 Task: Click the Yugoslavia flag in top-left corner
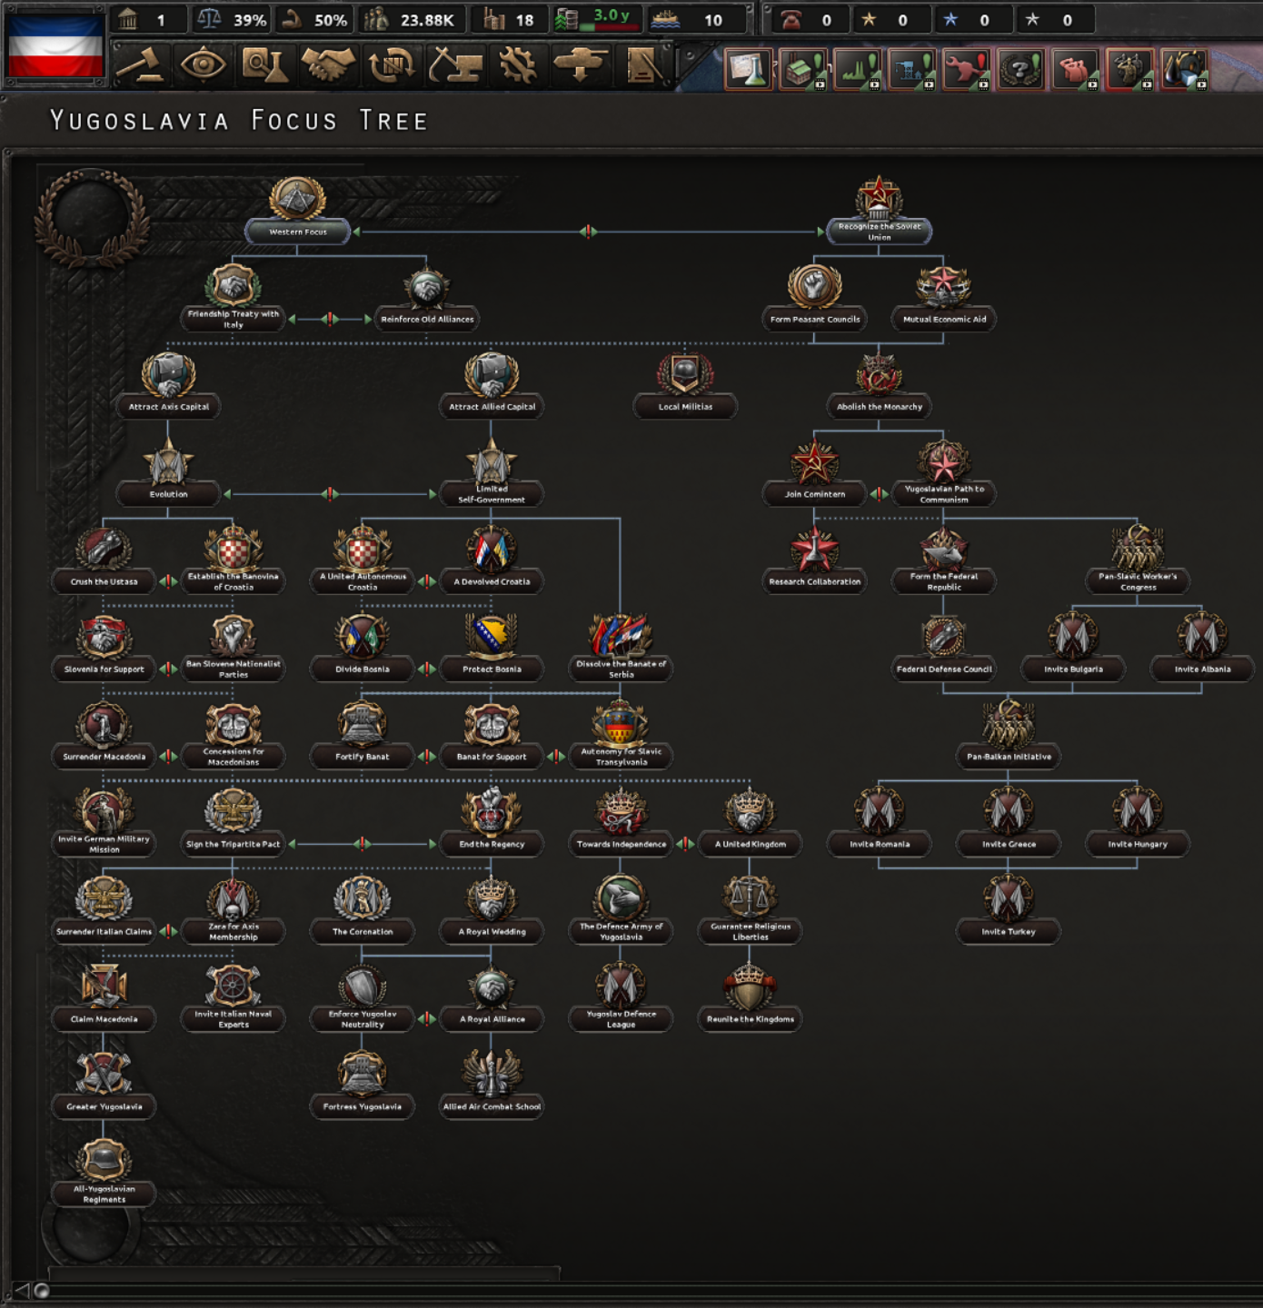[x=55, y=45]
